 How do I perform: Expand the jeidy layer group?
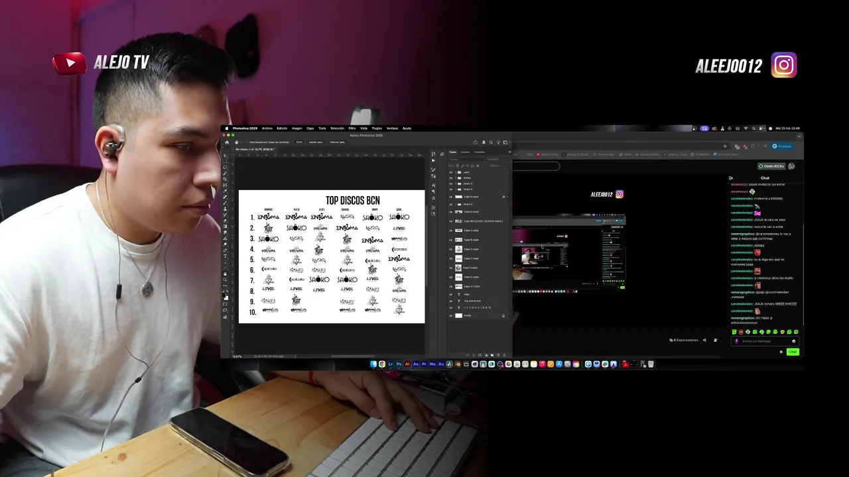[x=456, y=172]
